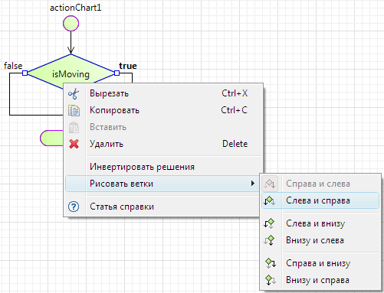The width and height of the screenshot is (384, 293).
Task: Pick Слева и внизу branch layout
Action: tap(320, 223)
